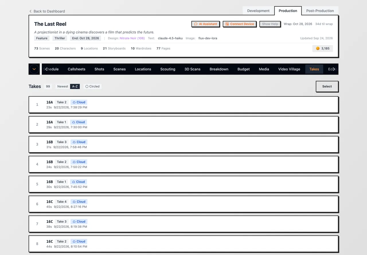Click the Show Help button

pos(270,24)
